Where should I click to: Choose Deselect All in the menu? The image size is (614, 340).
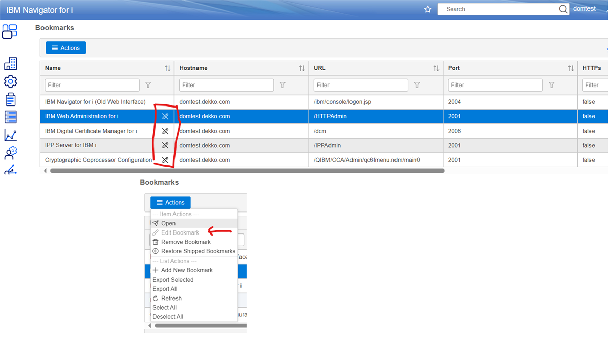pyautogui.click(x=194, y=317)
